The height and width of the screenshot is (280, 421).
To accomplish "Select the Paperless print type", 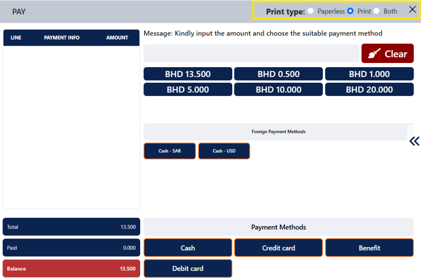I will coord(311,11).
